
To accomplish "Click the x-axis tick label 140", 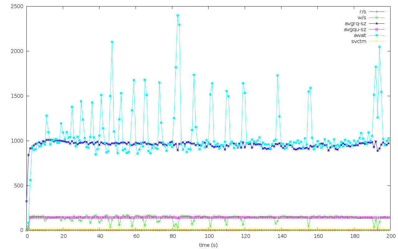I will coord(281,236).
